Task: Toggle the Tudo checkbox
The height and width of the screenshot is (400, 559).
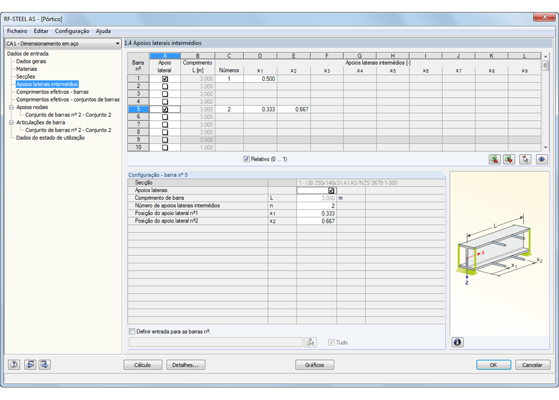Action: [x=331, y=343]
